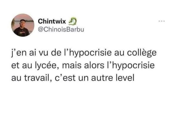Click the tweet line ending with collège
The width and height of the screenshot is (177, 131).
pyautogui.click(x=84, y=53)
